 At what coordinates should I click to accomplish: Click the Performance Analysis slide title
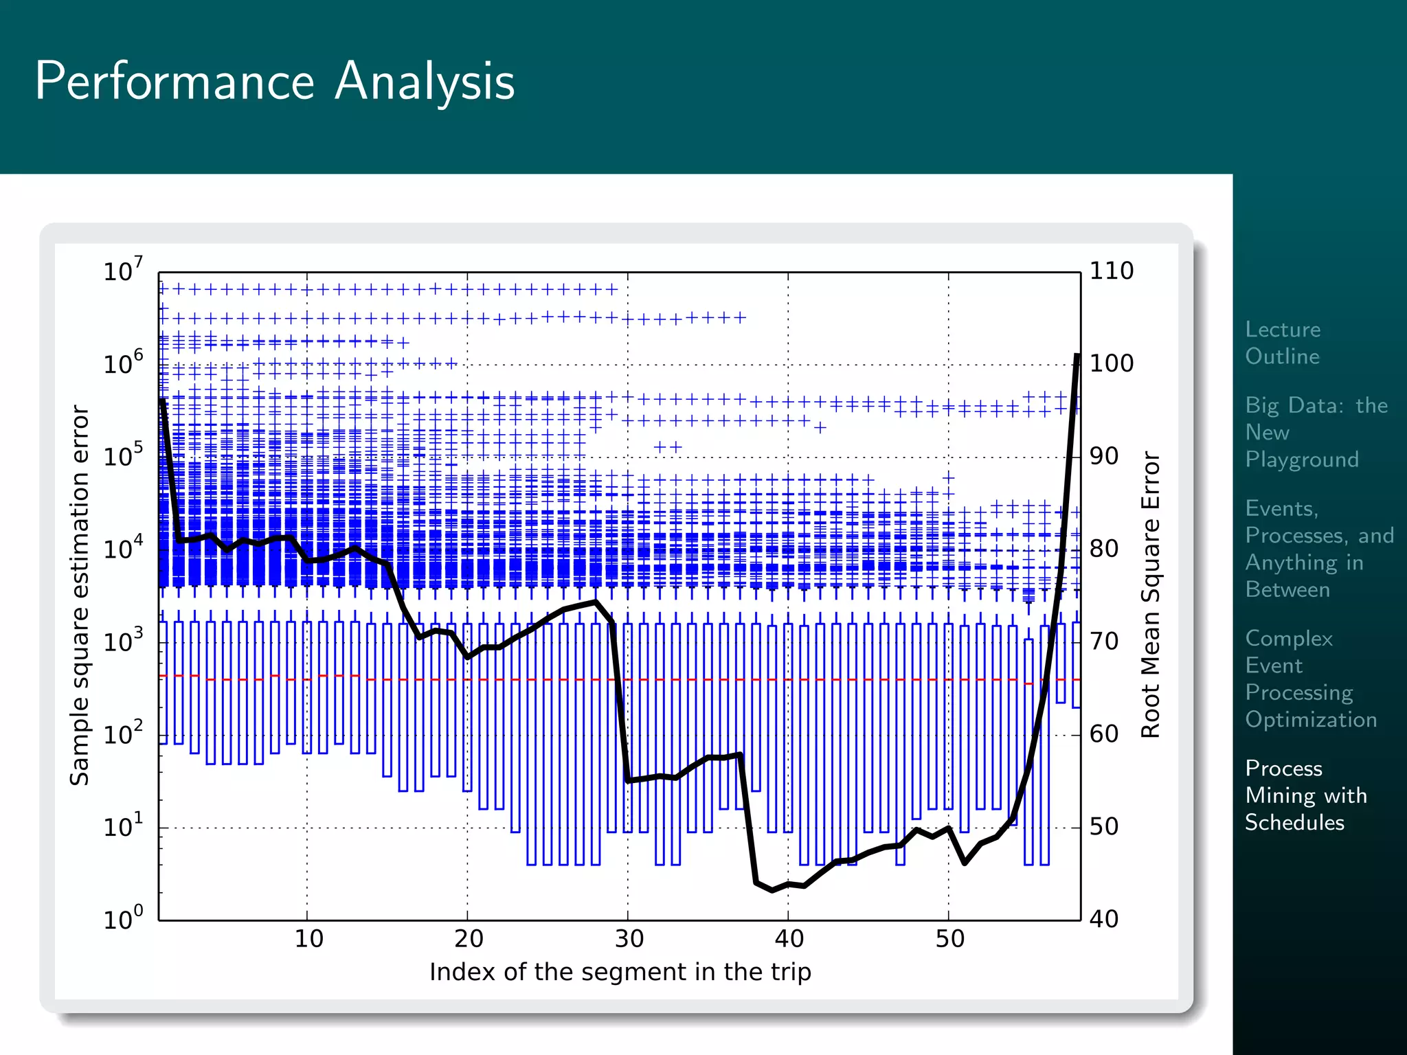coord(274,81)
